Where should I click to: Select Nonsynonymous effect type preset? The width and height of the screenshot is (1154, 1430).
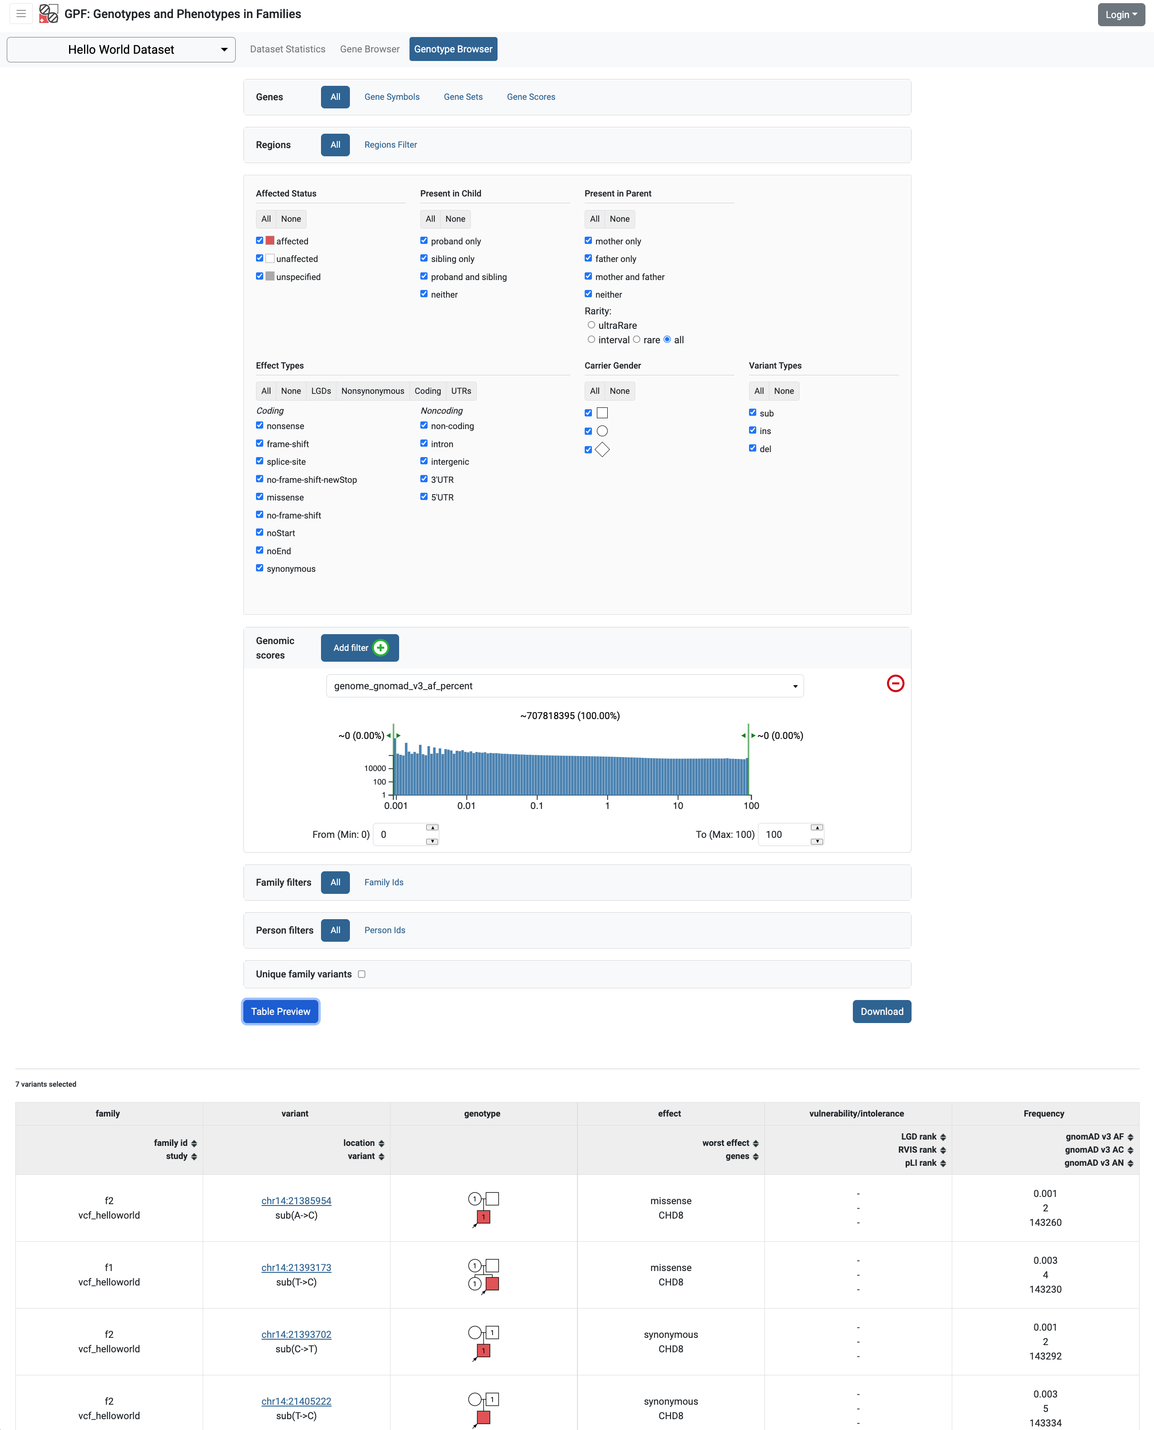pos(373,391)
